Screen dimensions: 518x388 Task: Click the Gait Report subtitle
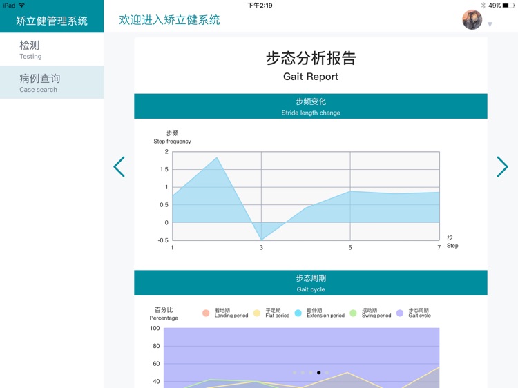pyautogui.click(x=311, y=77)
